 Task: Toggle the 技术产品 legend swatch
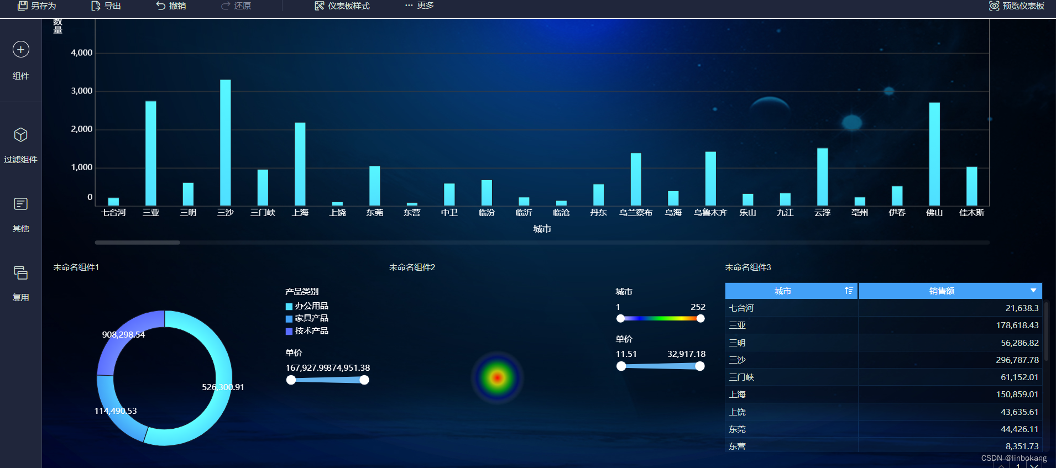click(x=289, y=332)
